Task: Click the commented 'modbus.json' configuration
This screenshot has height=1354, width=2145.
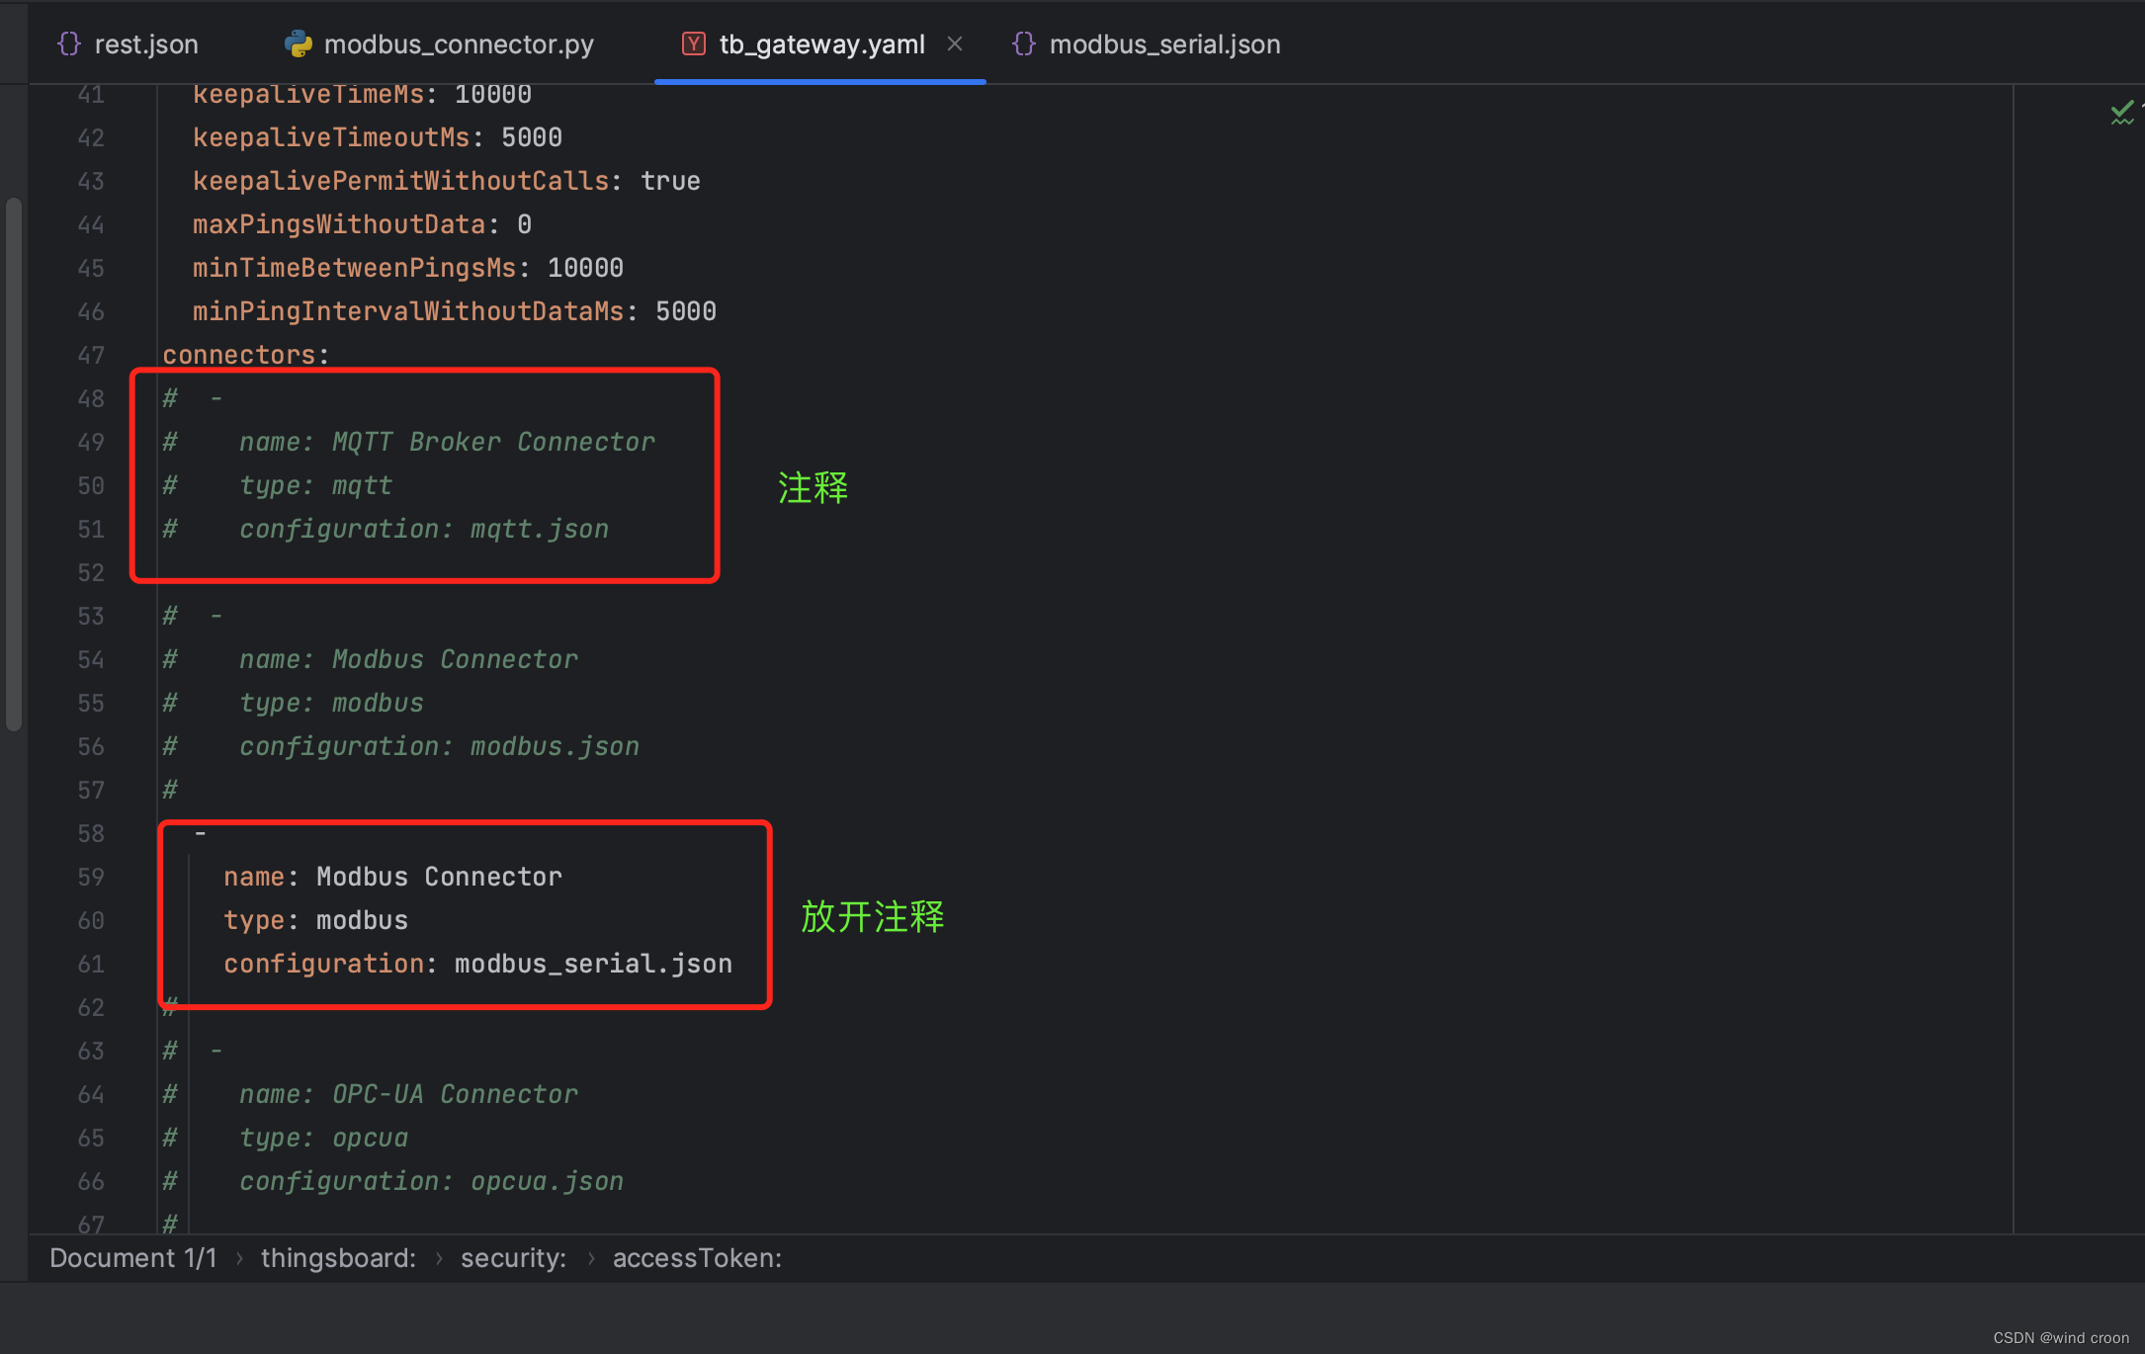Action: pyautogui.click(x=555, y=746)
